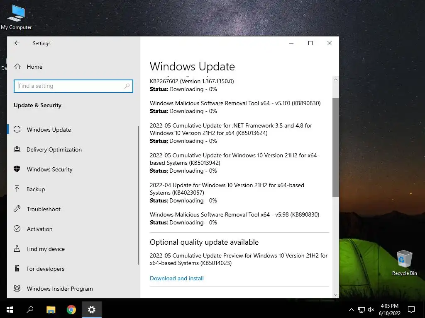This screenshot has width=425, height=318.
Task: Click the update list scroll up arrow
Action: coord(336,79)
